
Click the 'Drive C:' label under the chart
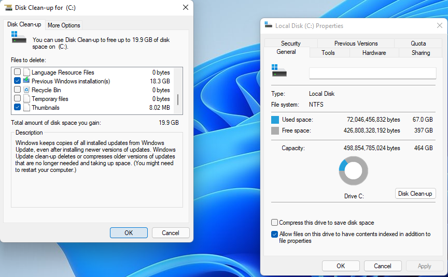point(354,196)
